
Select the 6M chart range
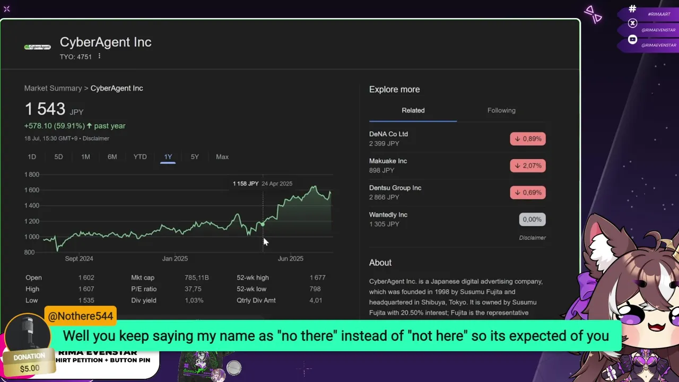[x=112, y=157]
